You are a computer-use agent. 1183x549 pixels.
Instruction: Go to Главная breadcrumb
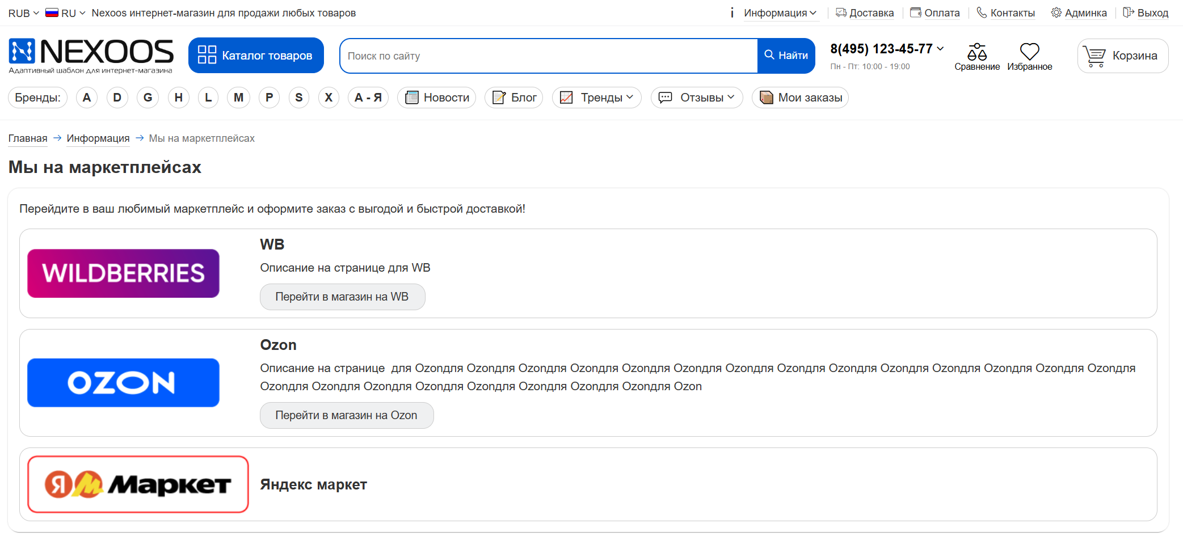(28, 138)
